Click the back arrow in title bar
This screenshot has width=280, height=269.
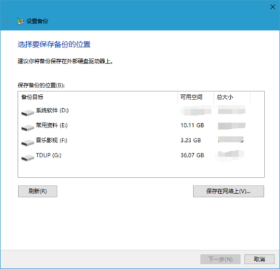(7, 21)
